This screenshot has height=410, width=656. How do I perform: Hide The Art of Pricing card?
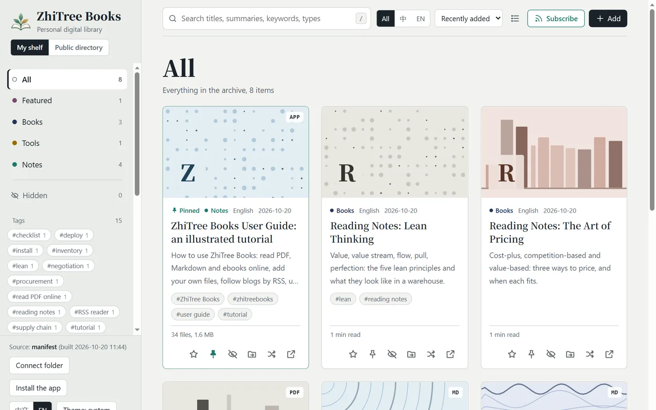(x=551, y=354)
